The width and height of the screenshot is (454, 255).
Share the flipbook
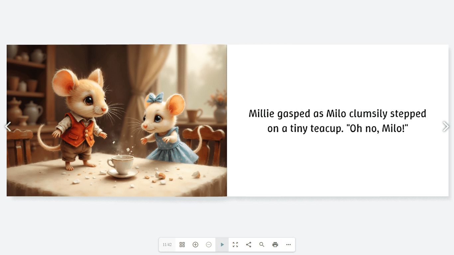249,245
